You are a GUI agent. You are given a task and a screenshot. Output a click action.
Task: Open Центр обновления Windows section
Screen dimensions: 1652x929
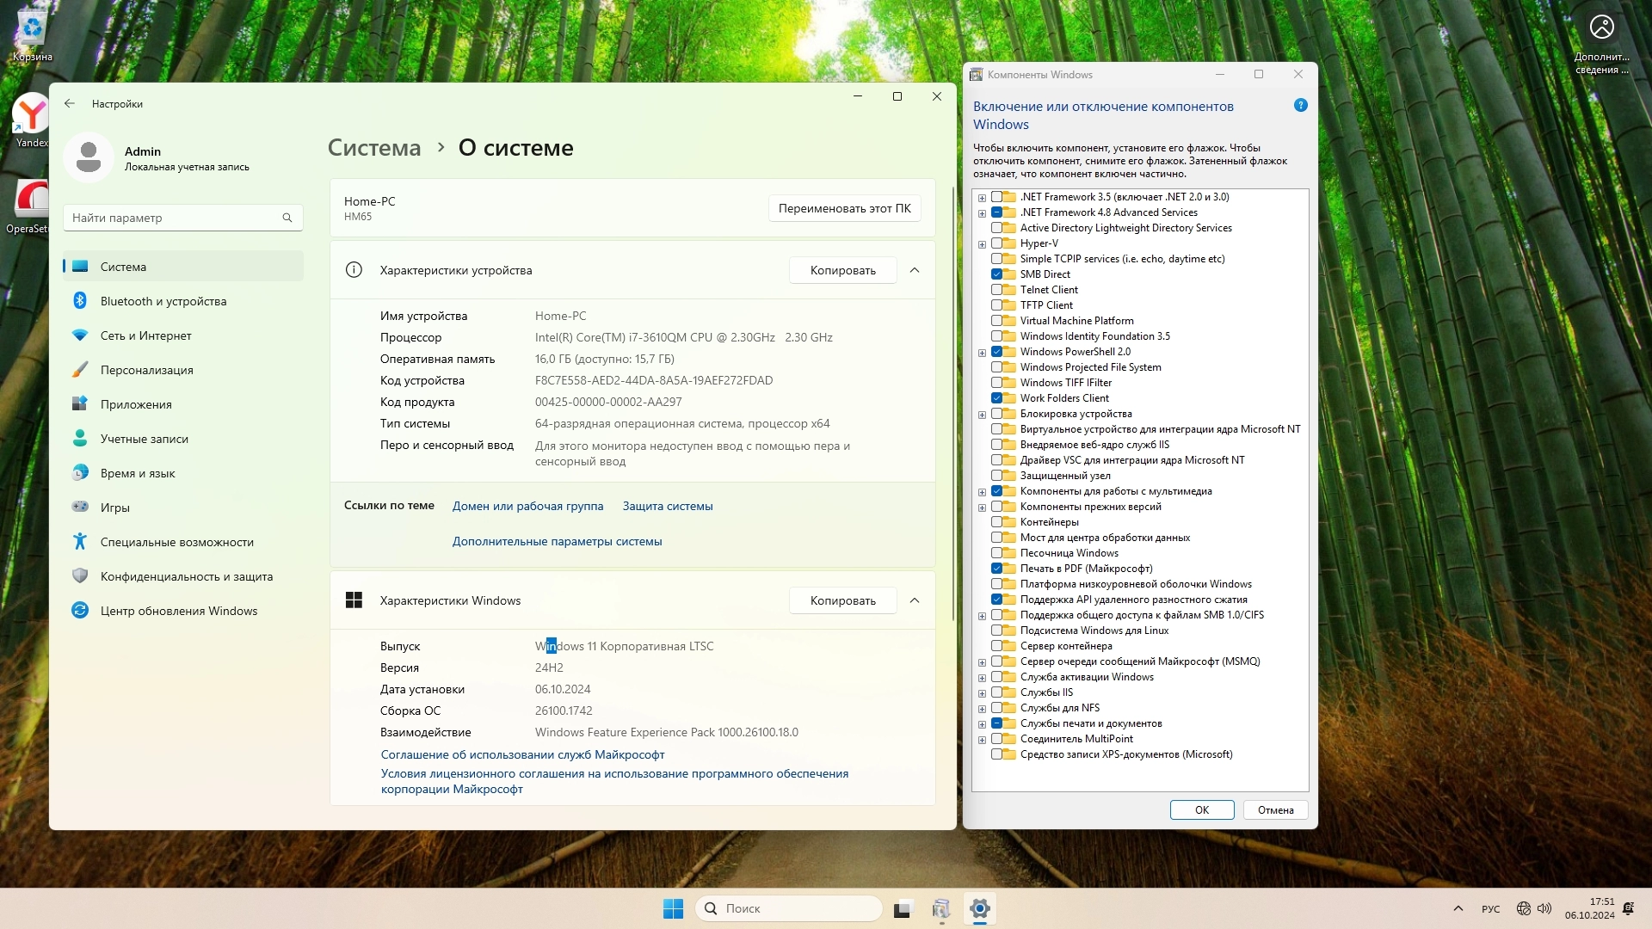point(178,611)
